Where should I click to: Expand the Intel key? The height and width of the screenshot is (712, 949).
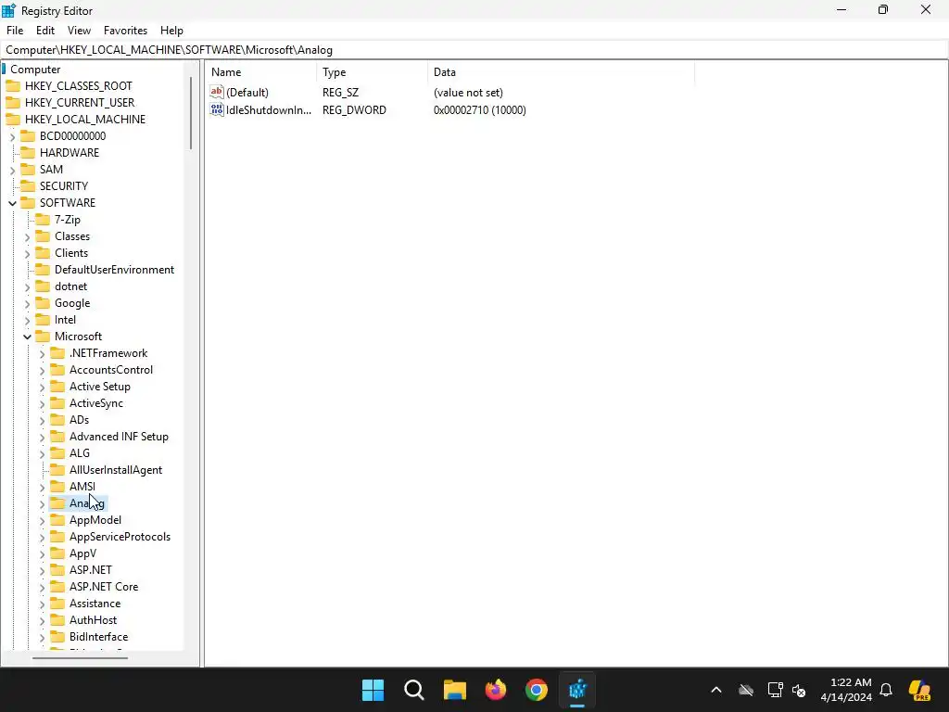27,320
